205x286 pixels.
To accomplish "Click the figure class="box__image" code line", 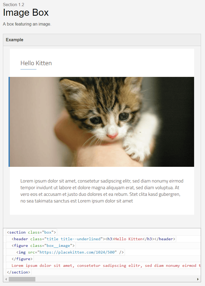I will click(x=43, y=246).
